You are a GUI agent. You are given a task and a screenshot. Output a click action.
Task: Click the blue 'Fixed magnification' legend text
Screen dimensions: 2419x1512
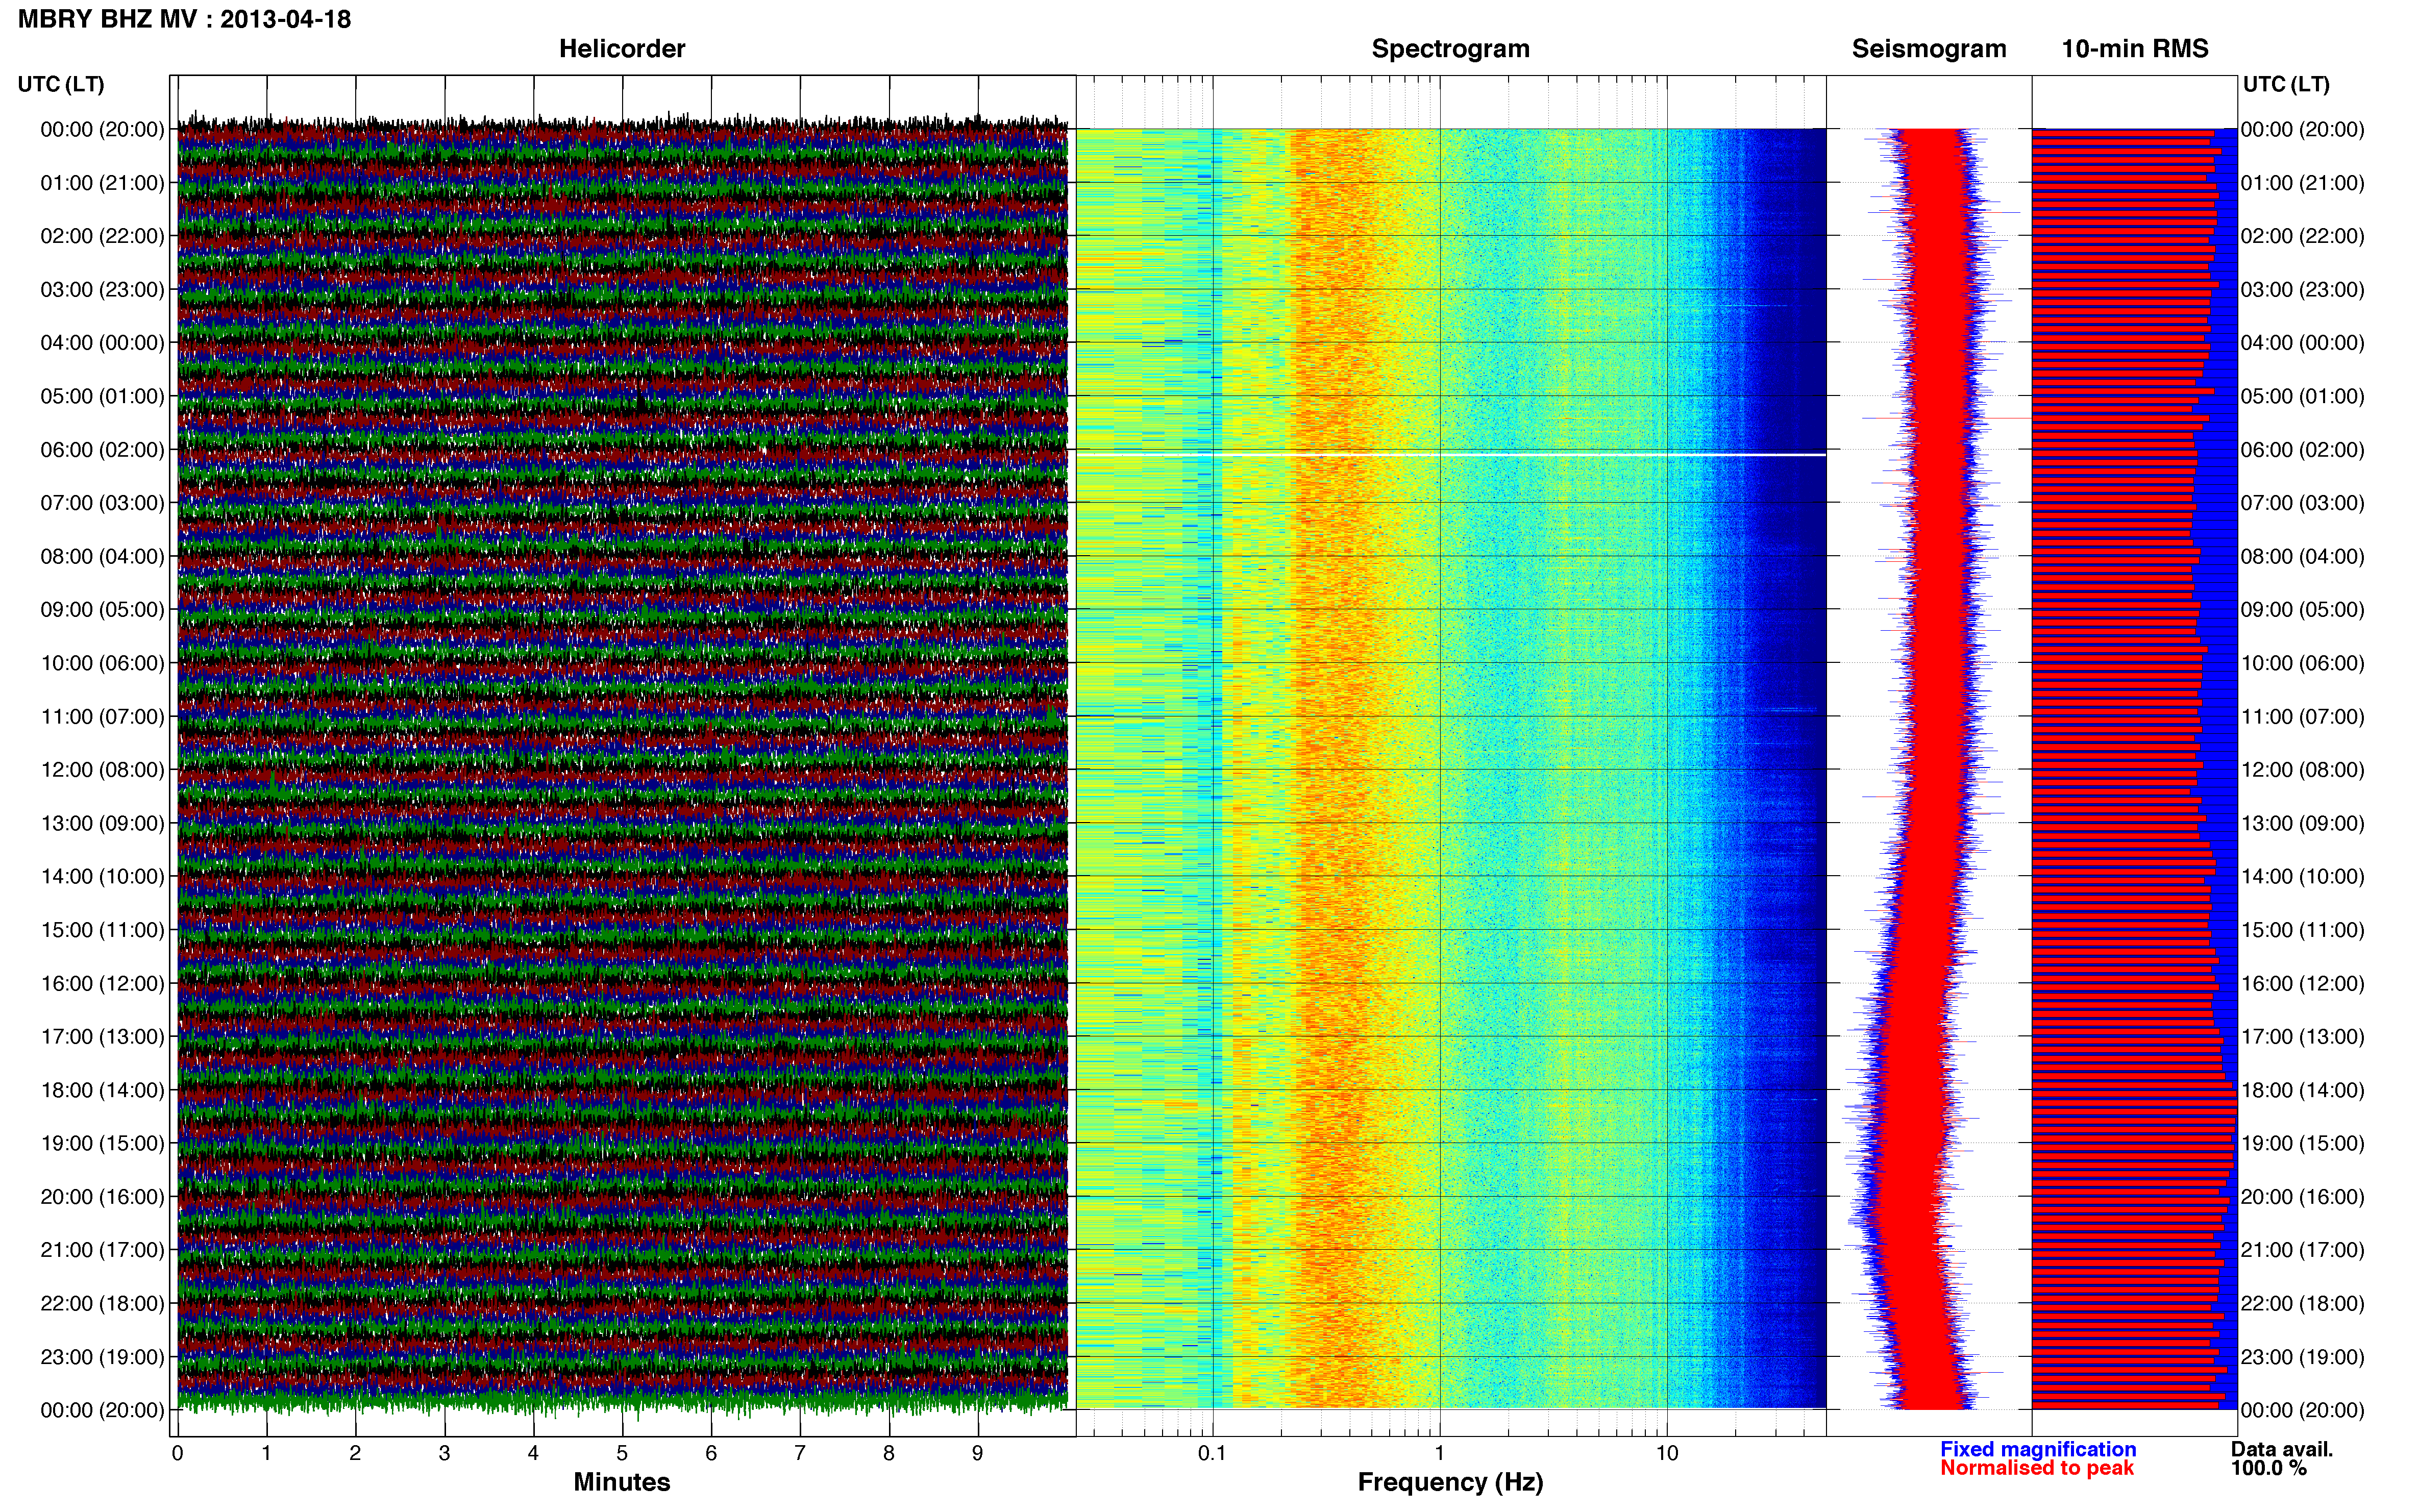[x=2038, y=1449]
